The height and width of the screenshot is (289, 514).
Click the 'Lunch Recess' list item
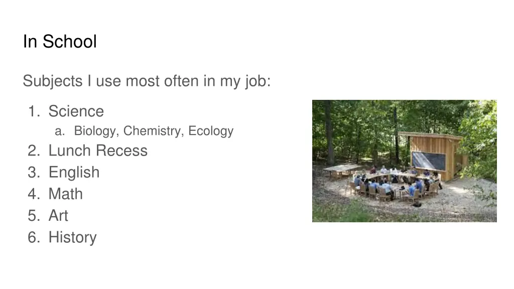tap(98, 151)
